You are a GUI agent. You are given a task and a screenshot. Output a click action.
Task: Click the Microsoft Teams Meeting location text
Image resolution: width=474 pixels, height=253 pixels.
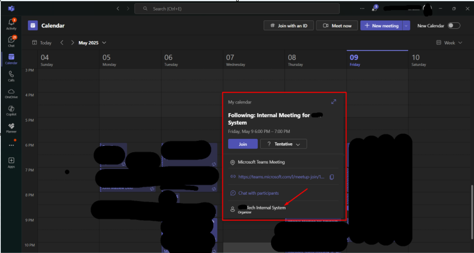tap(261, 162)
